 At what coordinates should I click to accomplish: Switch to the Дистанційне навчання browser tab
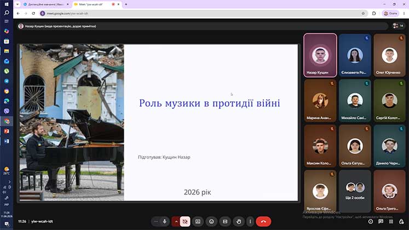(46, 4)
